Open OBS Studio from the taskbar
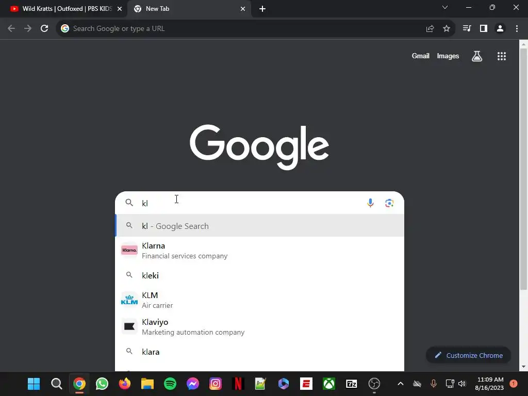Screen dimensions: 528x396 point(374,384)
